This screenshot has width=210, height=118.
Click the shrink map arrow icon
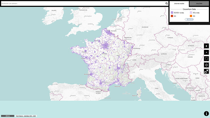206,71
